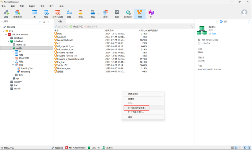Select the Sakila 17.2 model file

tap(62, 65)
